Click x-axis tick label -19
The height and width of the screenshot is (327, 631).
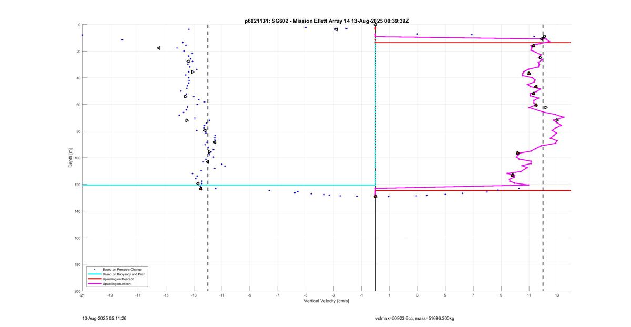[110, 295]
